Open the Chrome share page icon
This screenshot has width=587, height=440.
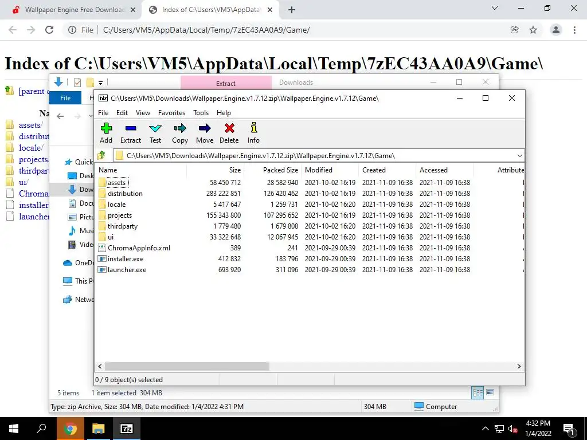point(515,30)
